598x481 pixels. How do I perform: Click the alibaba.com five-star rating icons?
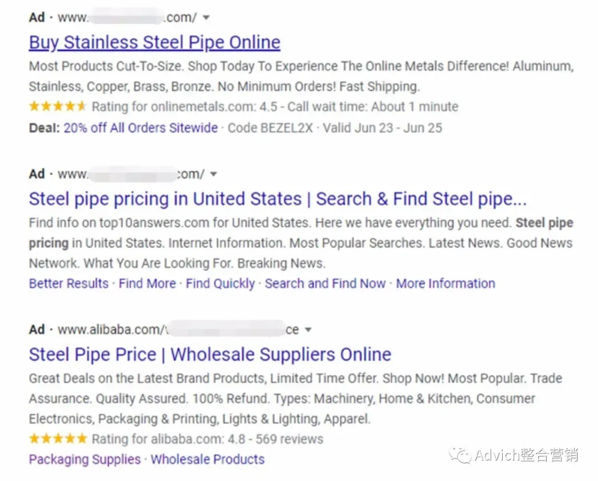click(58, 439)
